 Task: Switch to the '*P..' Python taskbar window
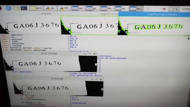coord(64,8)
